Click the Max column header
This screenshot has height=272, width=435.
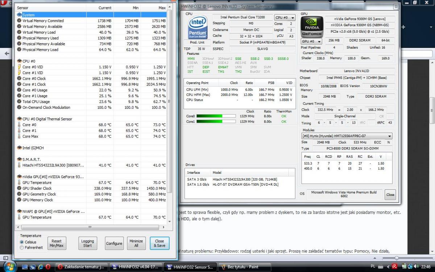tap(154, 8)
